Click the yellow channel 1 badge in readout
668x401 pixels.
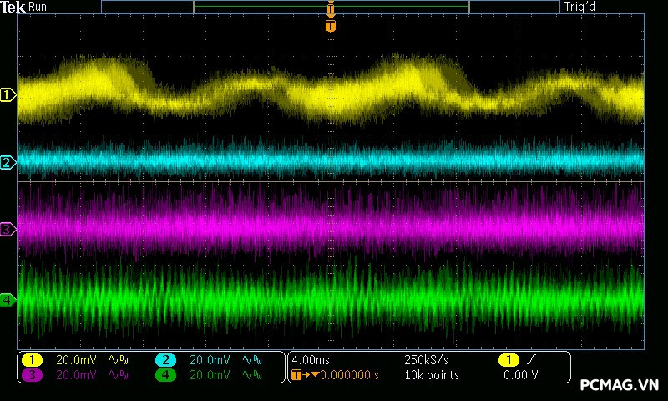[32, 359]
